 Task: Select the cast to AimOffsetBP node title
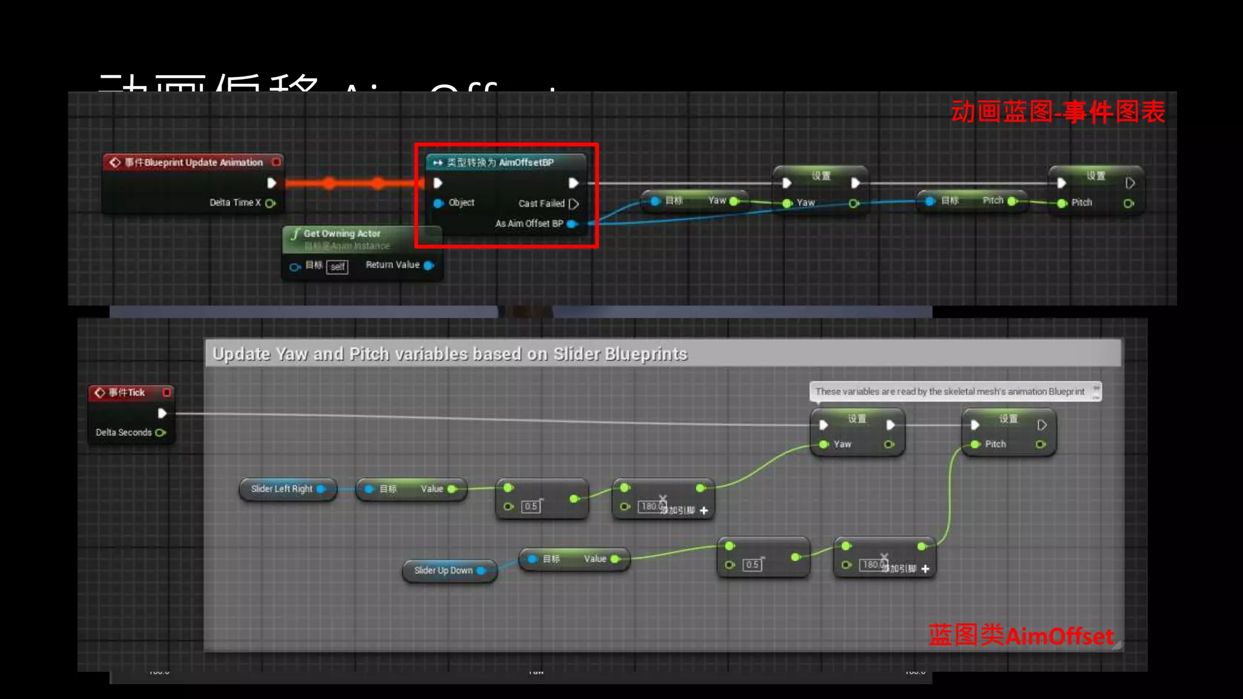[500, 163]
